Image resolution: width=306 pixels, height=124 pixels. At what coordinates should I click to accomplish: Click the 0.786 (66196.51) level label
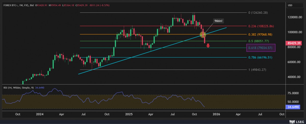point(260,58)
